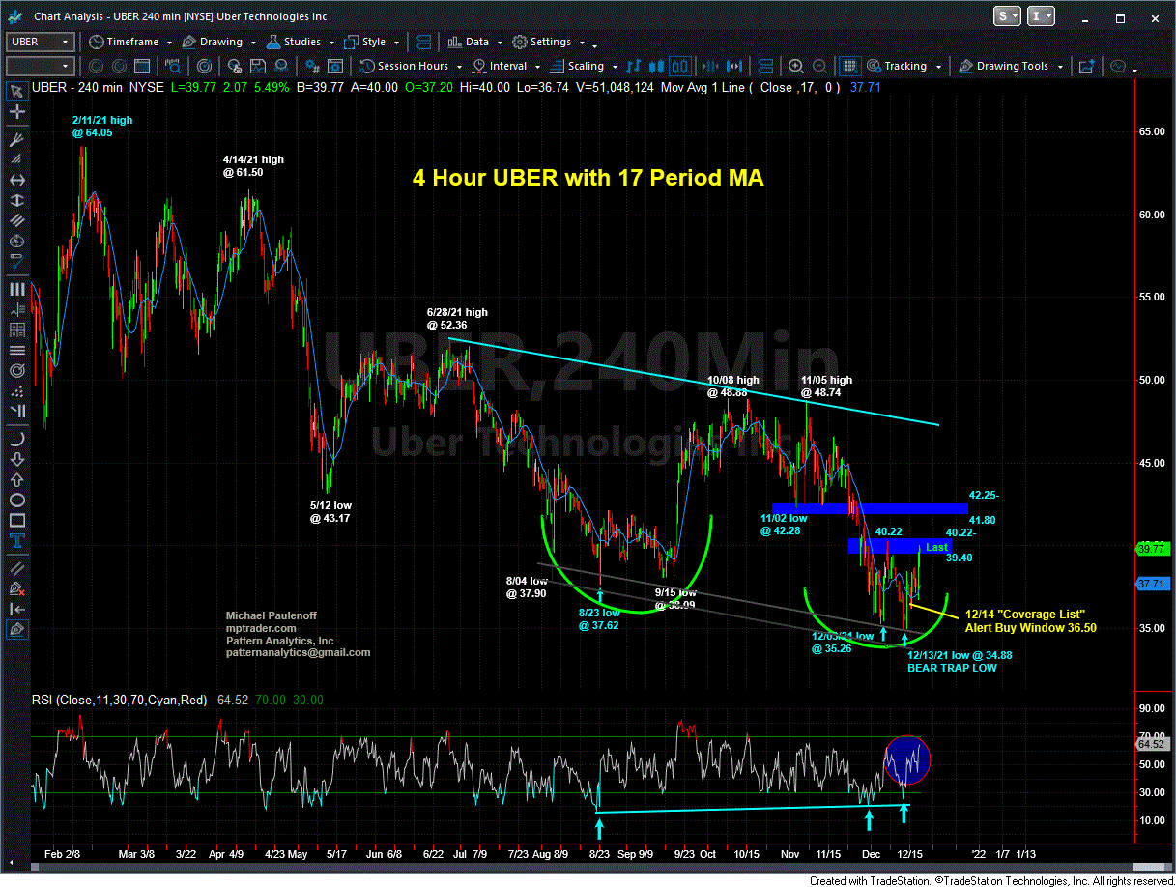
Task: Click the zoom in magnifier
Action: tap(795, 67)
